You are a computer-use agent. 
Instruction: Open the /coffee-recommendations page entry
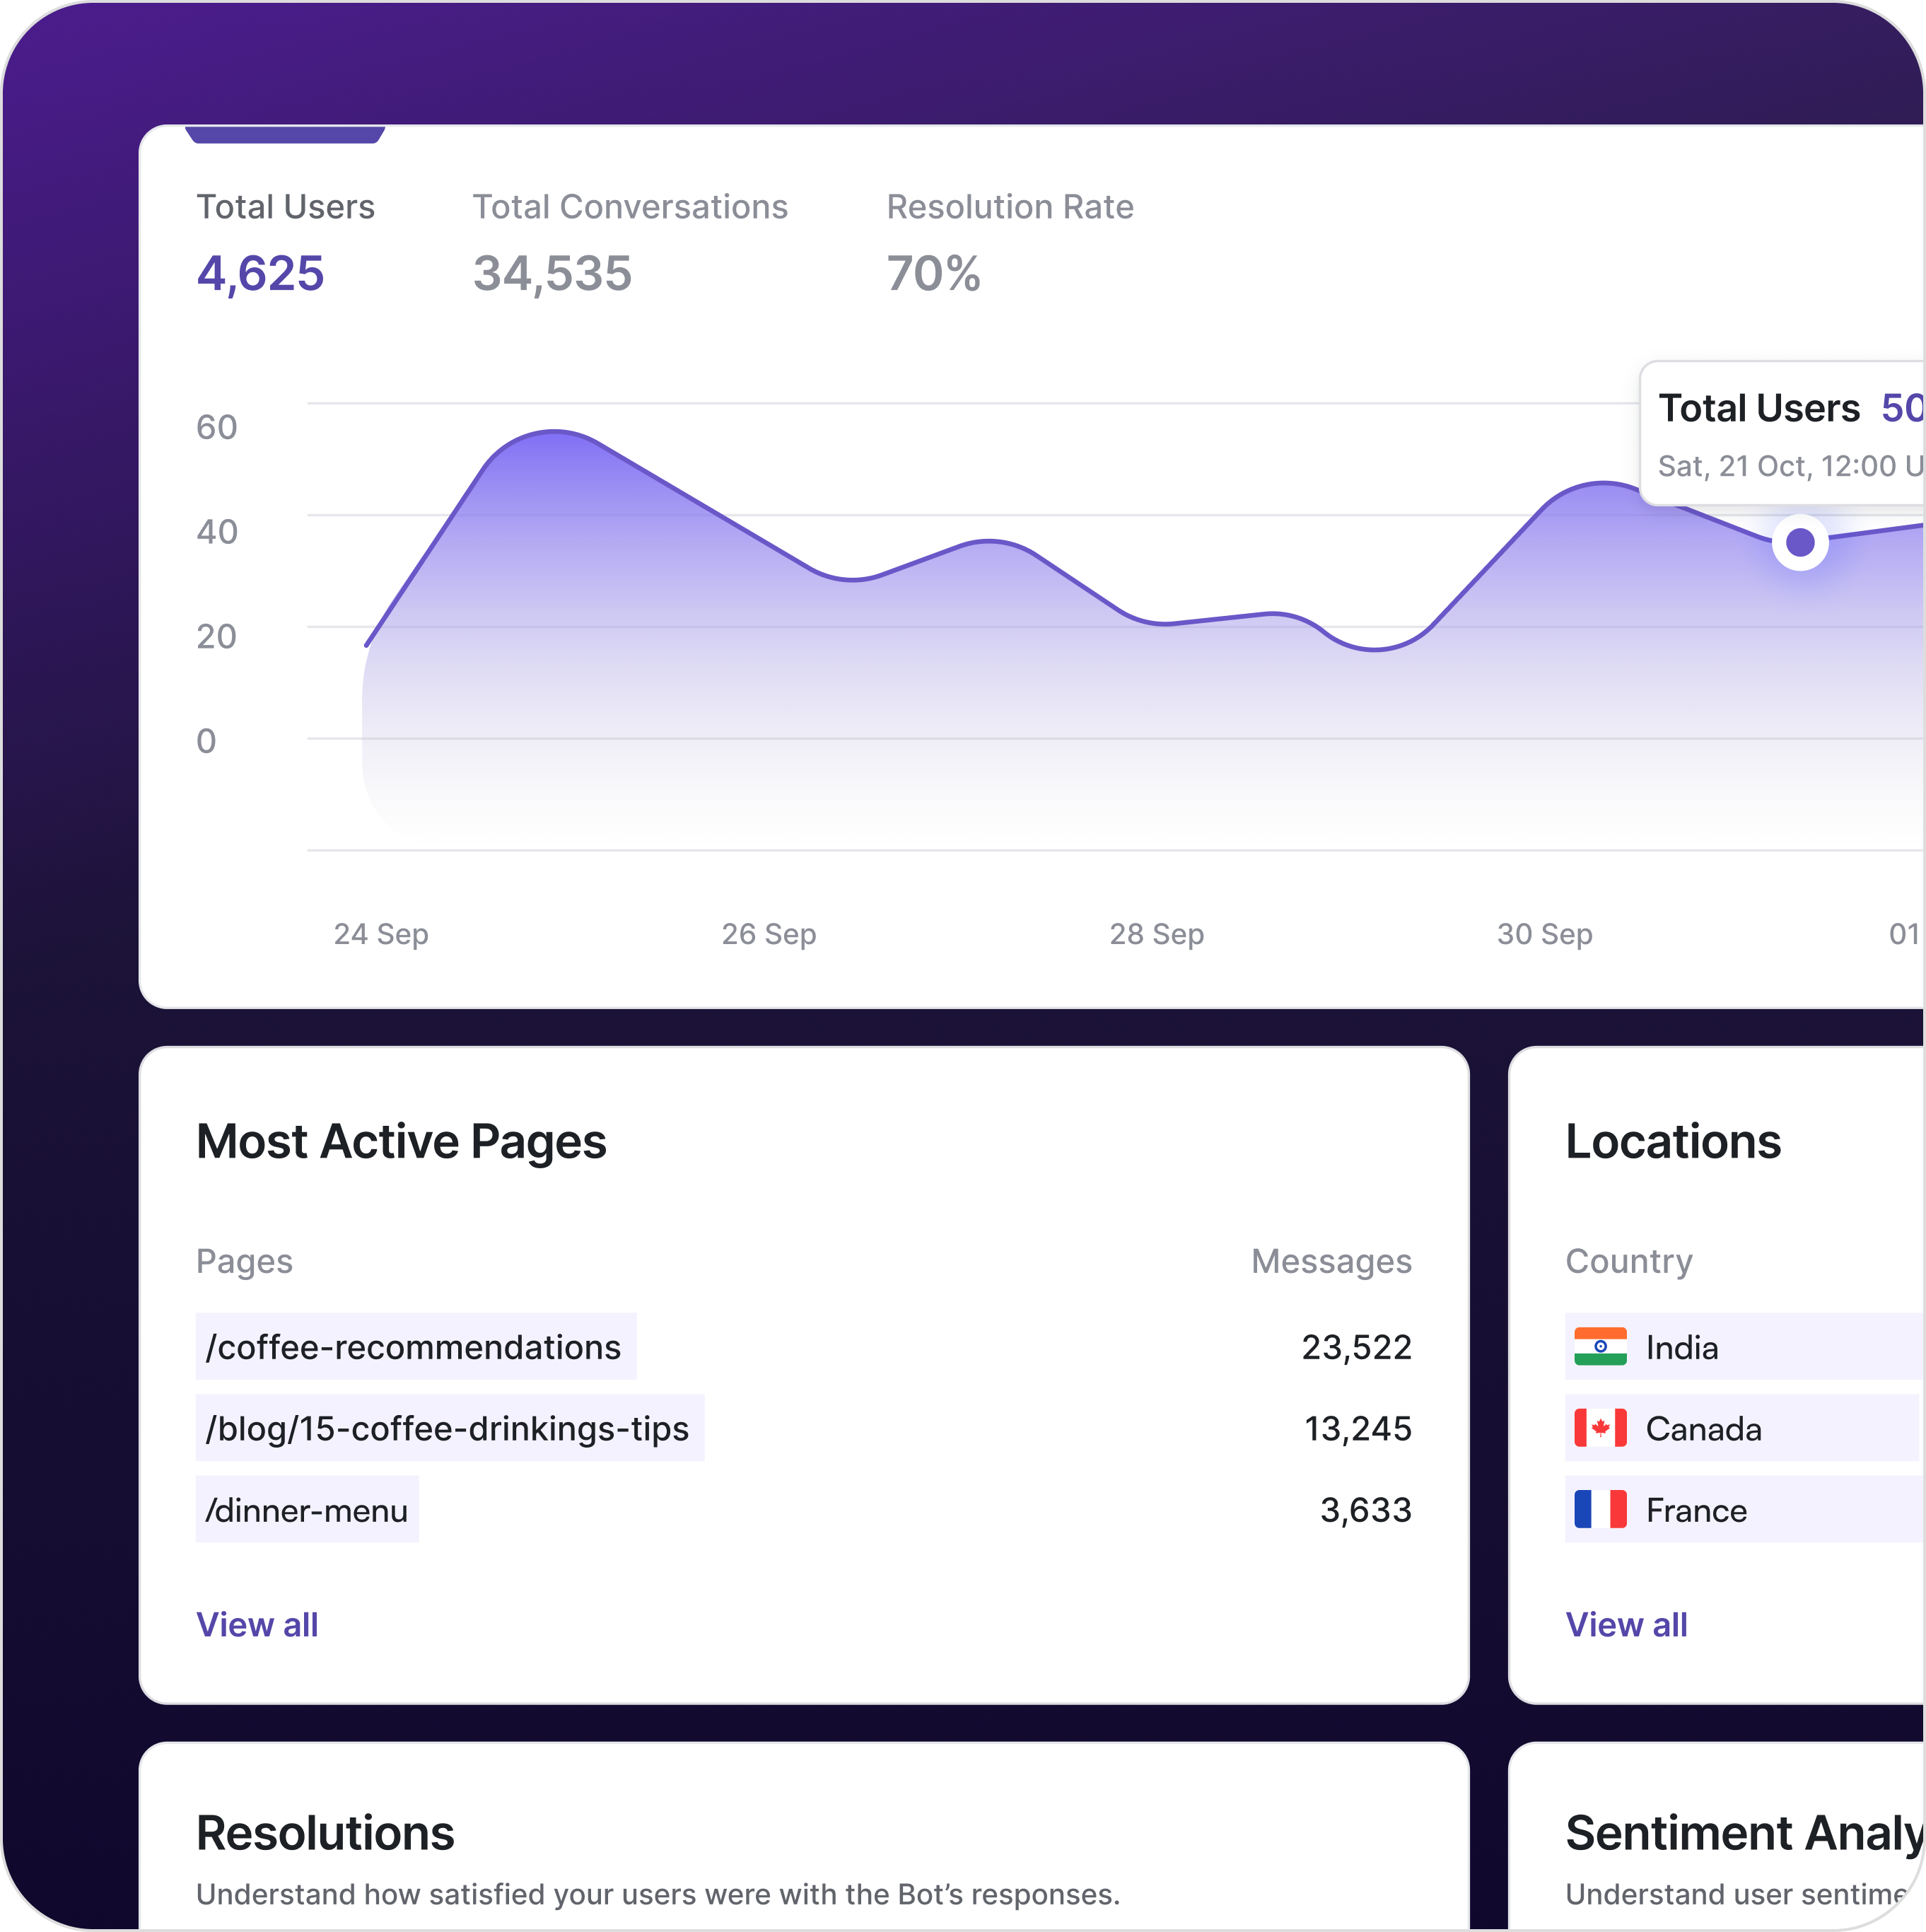pyautogui.click(x=414, y=1347)
